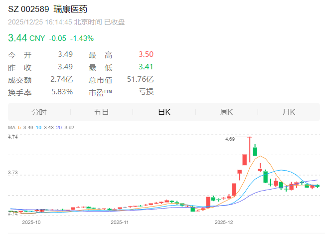Viewport: 325px width, 236px height.
Task: Click the current price 3.44 CNY
Action: (26, 37)
